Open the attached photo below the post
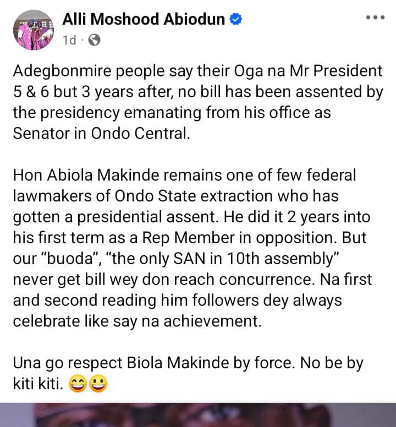 198,415
